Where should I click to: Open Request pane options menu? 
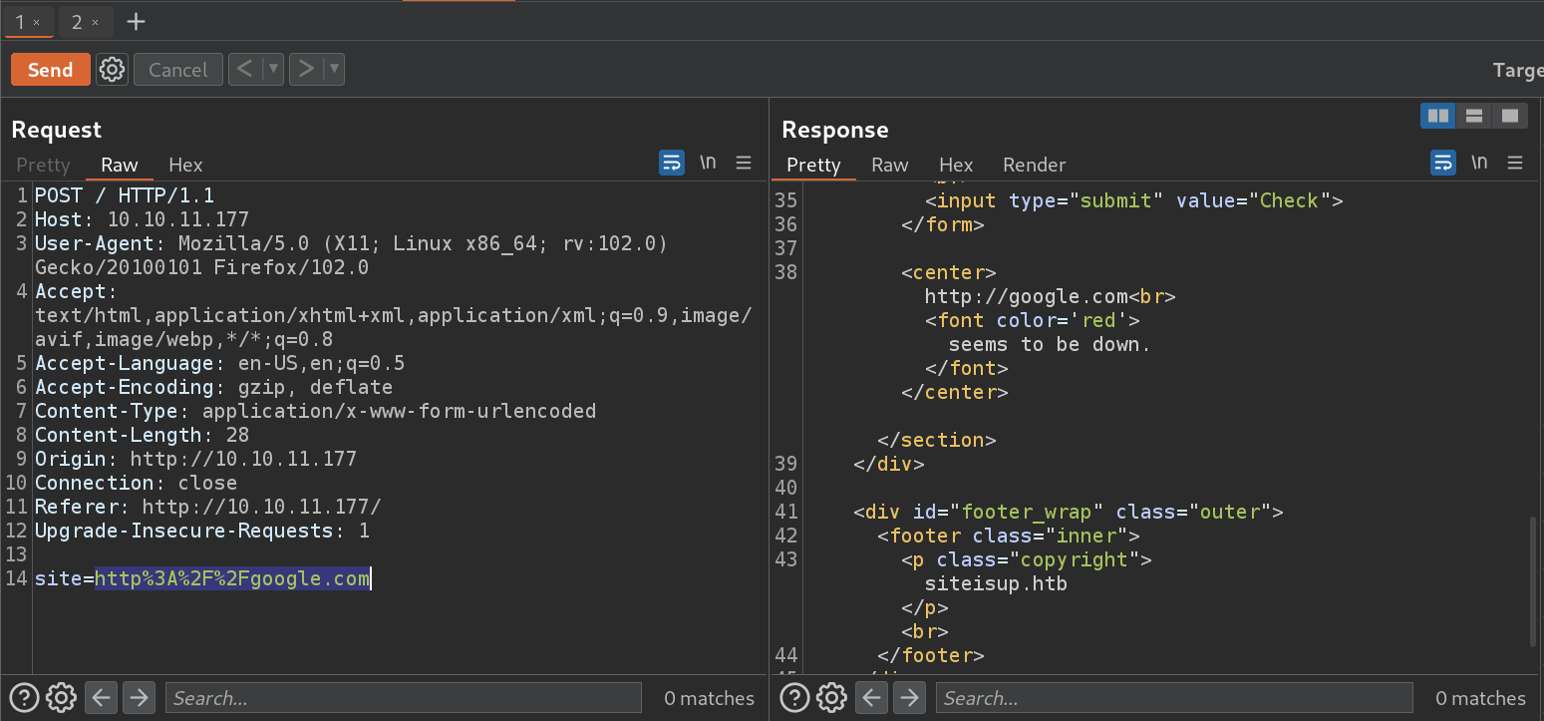(x=744, y=163)
